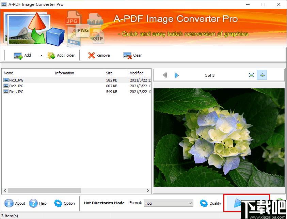
Task: Sort the list by Name column
Action: pos(28,73)
